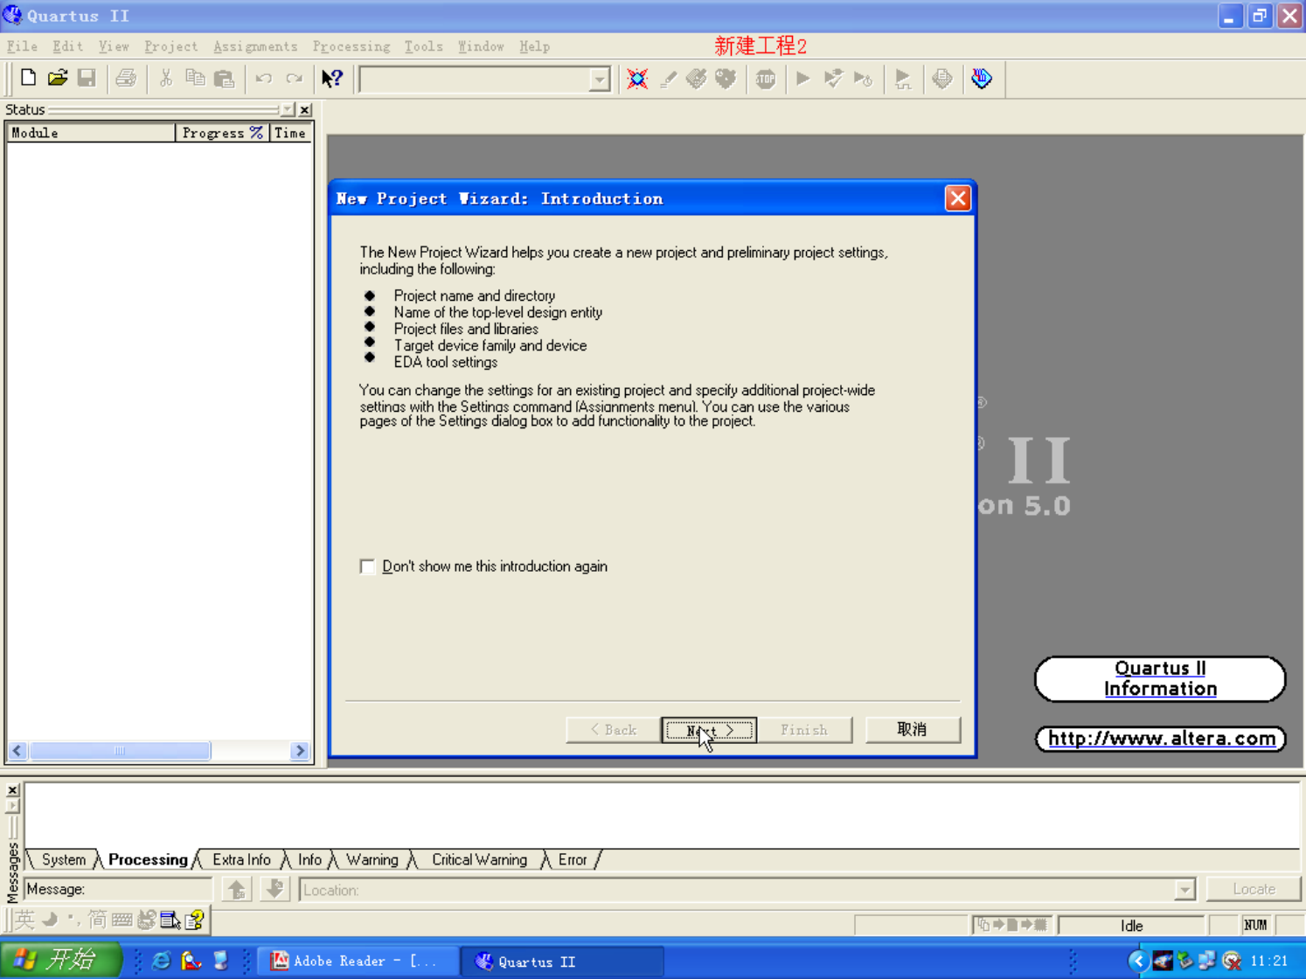Click the Internet Explorer quick launch icon

tap(162, 961)
